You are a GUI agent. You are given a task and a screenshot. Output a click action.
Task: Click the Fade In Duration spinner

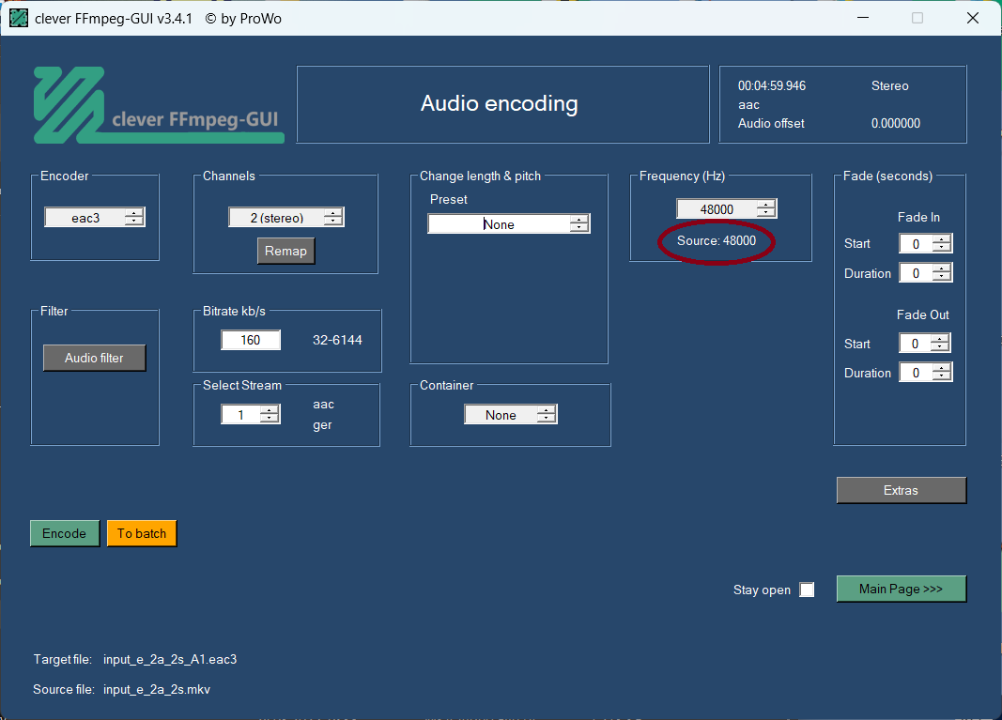pos(925,273)
